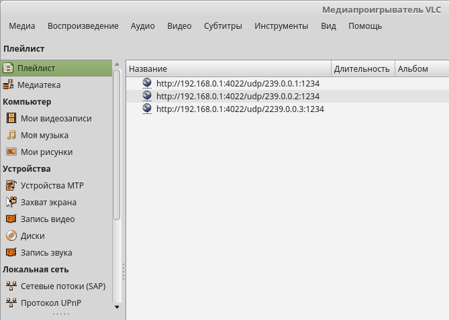Select the Диски disc icon

point(11,236)
